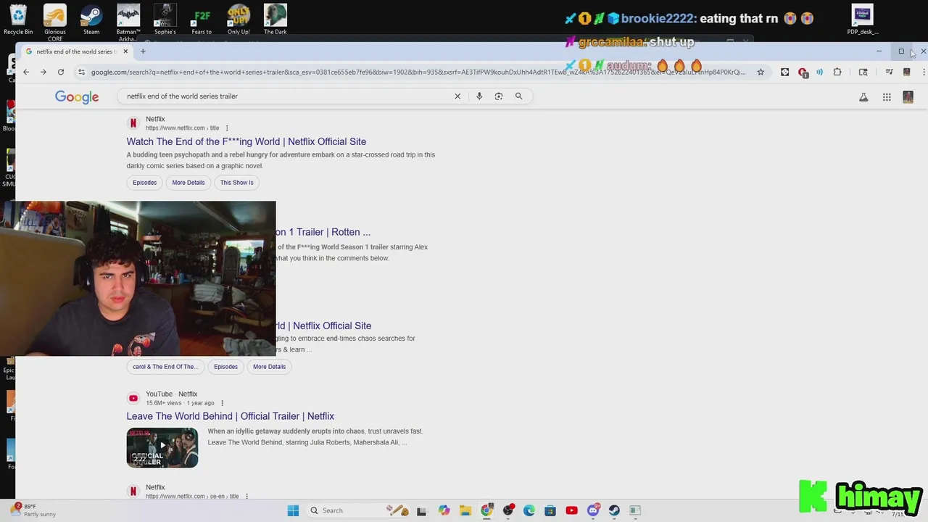Click the address bar URL

point(418,72)
